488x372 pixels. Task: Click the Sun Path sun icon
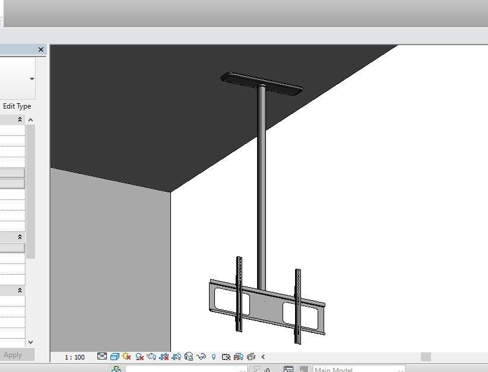pyautogui.click(x=125, y=357)
